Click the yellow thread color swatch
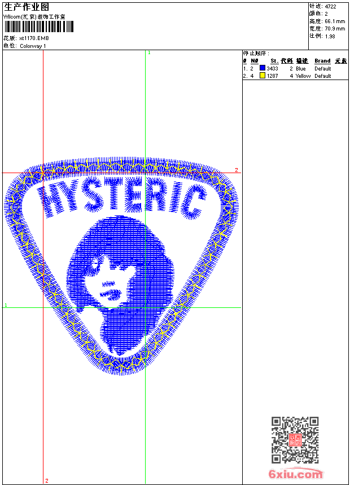This screenshot has height=485, width=350. (262, 76)
